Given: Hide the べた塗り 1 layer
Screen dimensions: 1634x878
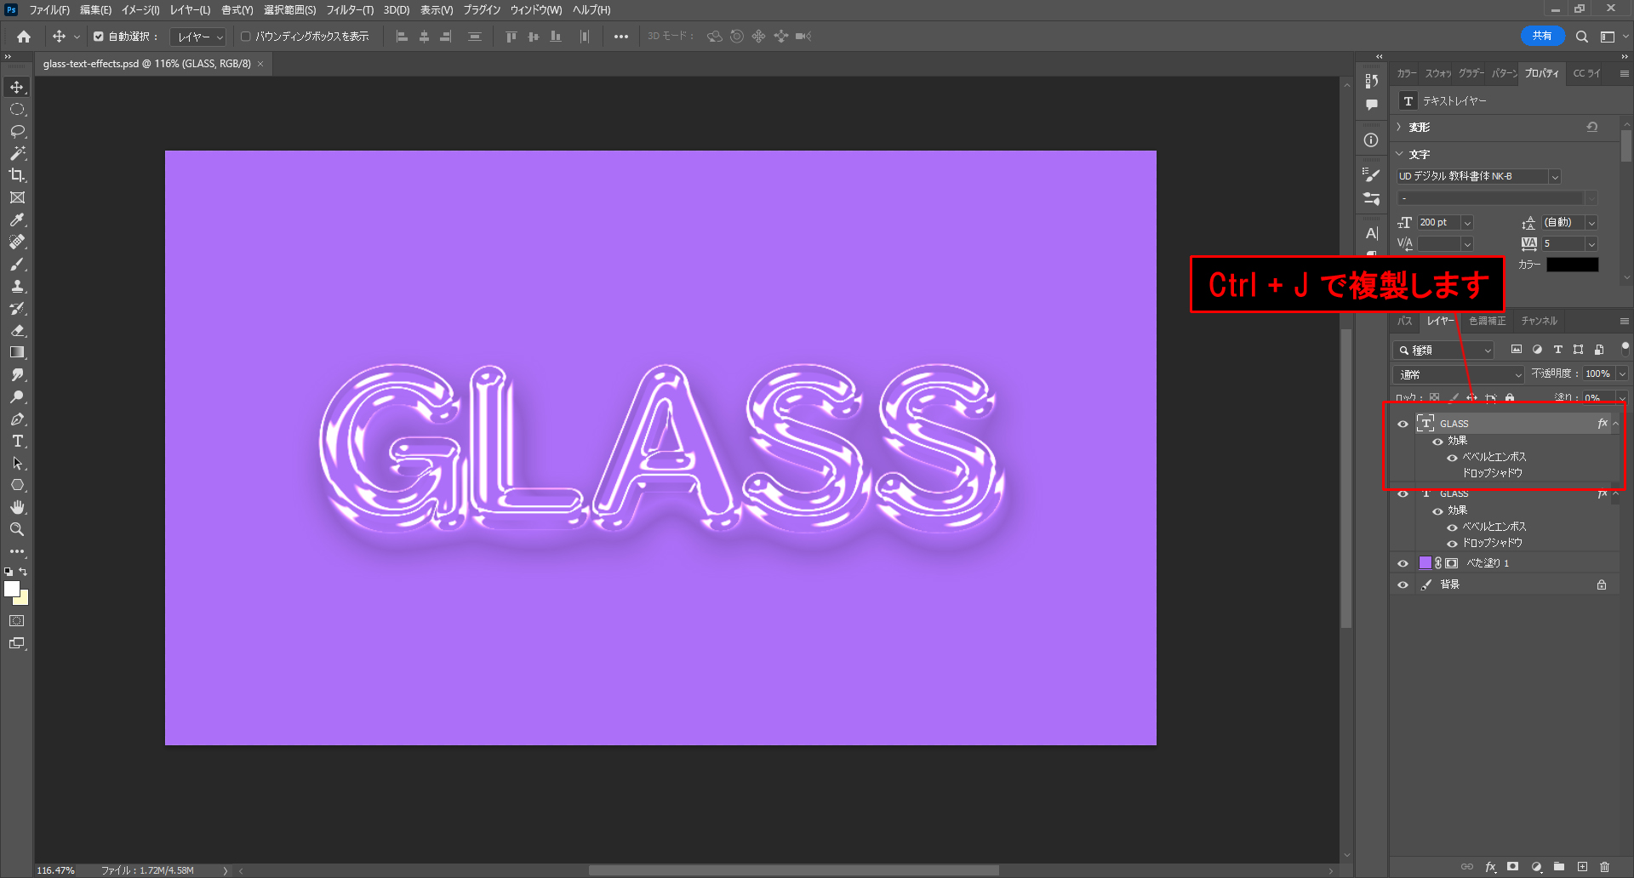Looking at the screenshot, I should (1403, 563).
